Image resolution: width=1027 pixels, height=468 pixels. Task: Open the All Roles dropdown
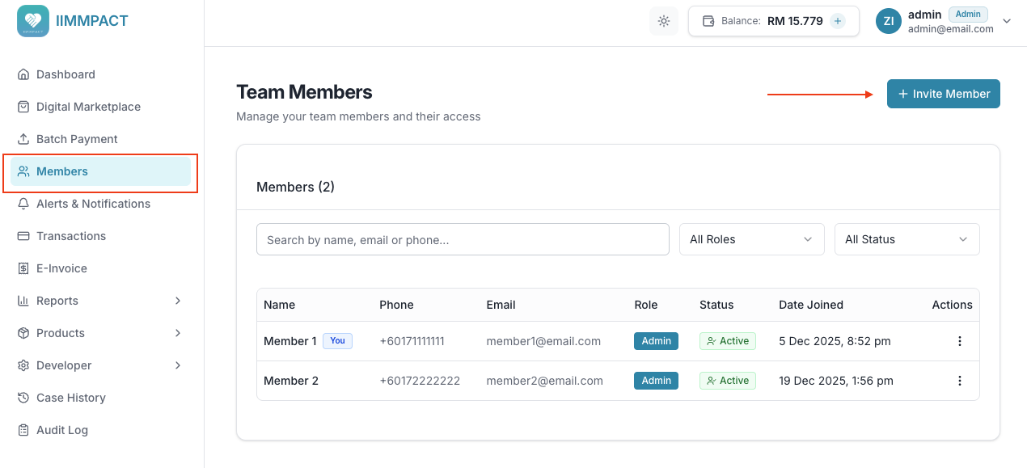pyautogui.click(x=751, y=239)
